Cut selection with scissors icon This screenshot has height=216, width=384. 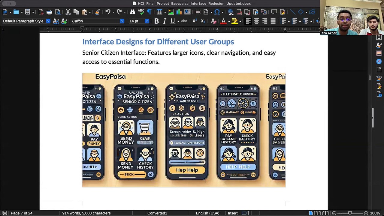[68, 12]
